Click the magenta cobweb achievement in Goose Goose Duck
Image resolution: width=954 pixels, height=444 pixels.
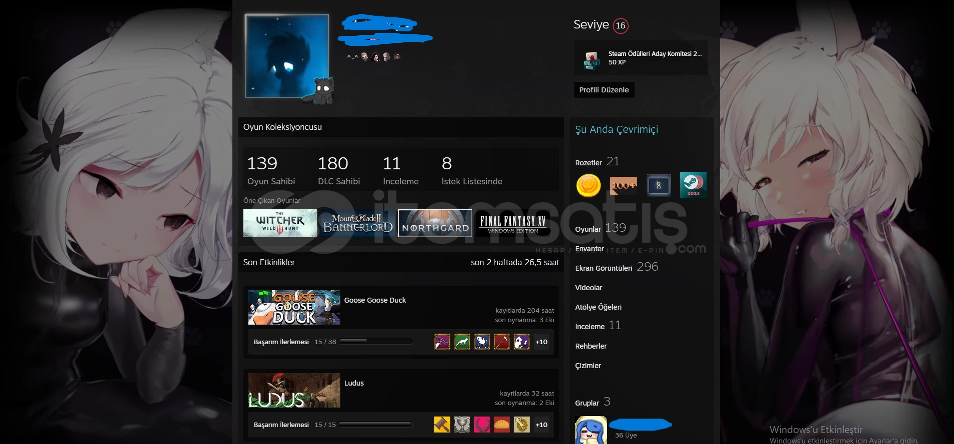click(442, 342)
